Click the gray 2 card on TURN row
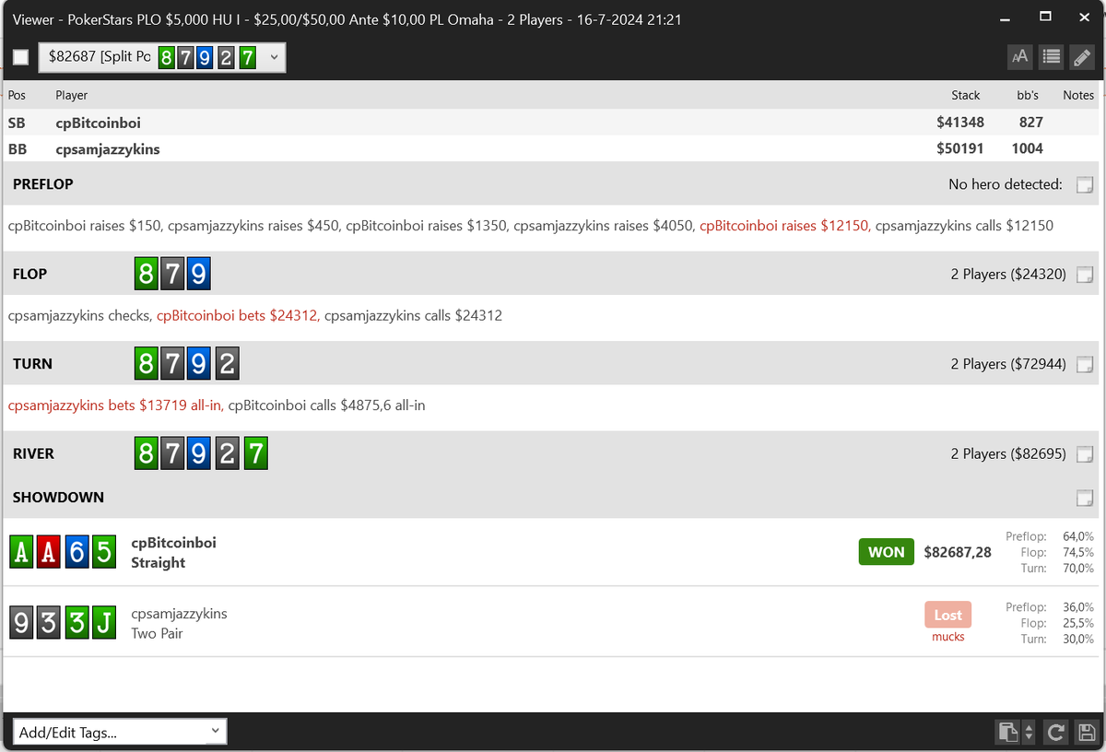The height and width of the screenshot is (752, 1106). tap(227, 364)
